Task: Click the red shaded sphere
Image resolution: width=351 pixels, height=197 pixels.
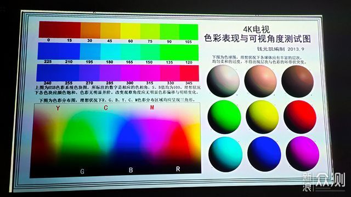Action: [x=300, y=117]
